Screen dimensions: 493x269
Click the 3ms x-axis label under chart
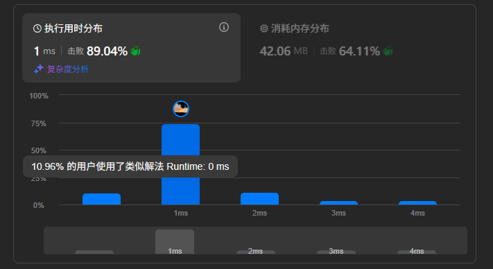pyautogui.click(x=338, y=213)
